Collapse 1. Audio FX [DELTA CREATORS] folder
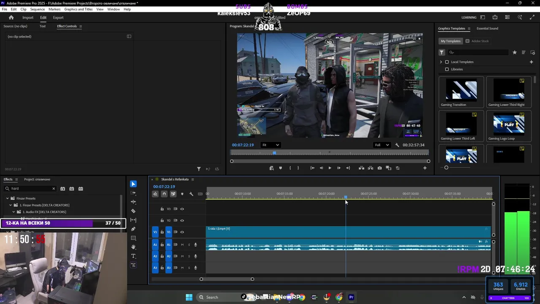Viewport: 540px width, 304px height. click(14, 212)
